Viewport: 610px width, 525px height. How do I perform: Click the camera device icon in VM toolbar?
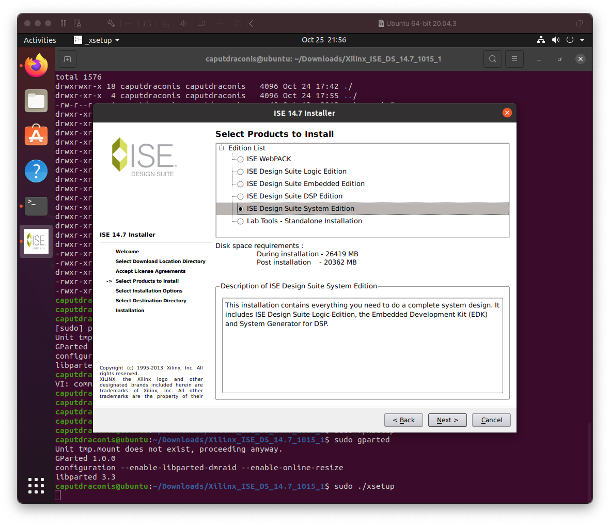201,23
